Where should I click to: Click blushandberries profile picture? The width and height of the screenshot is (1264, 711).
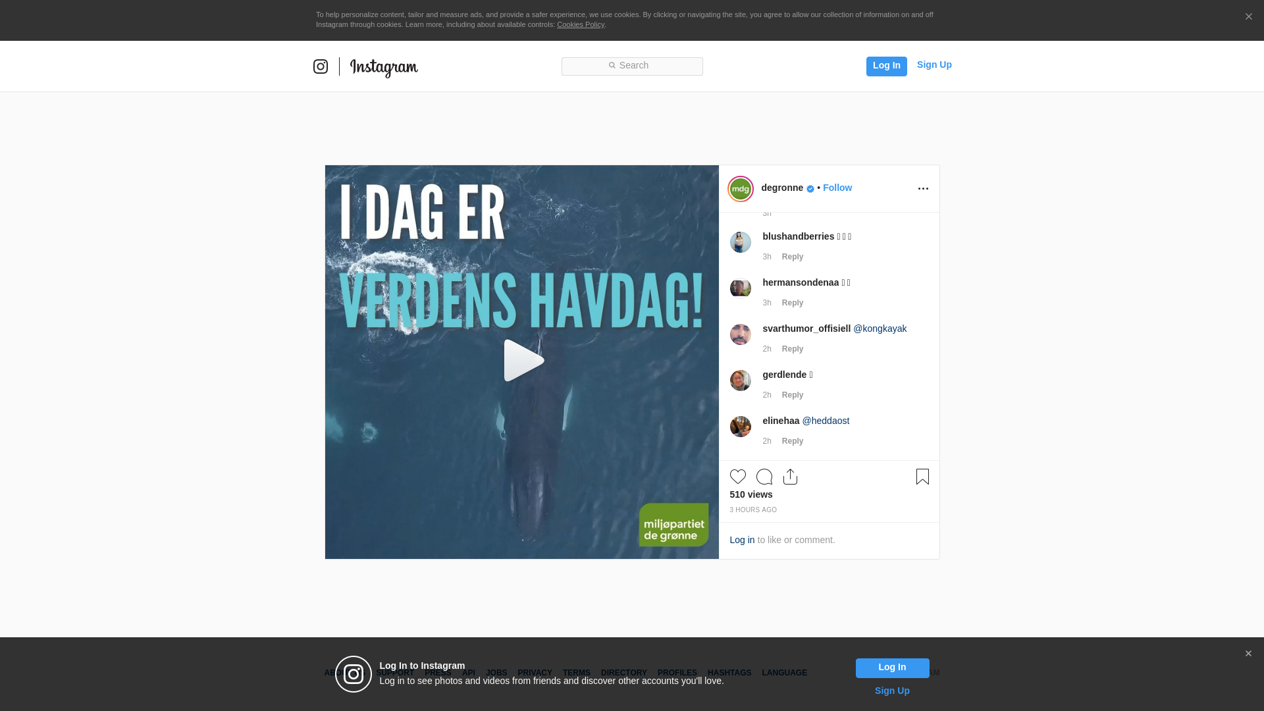click(741, 242)
